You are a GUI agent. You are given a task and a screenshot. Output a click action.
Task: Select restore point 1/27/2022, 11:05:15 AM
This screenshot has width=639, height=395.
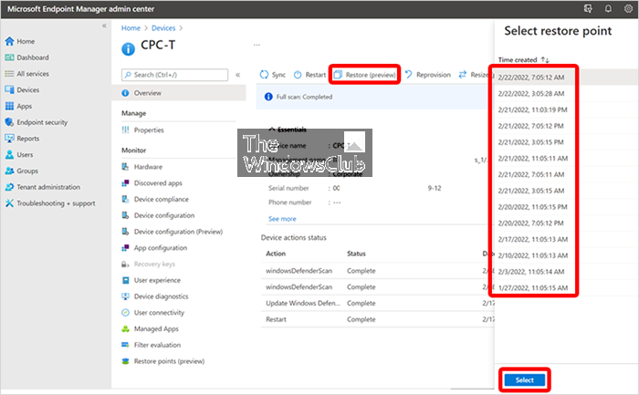tap(567, 288)
